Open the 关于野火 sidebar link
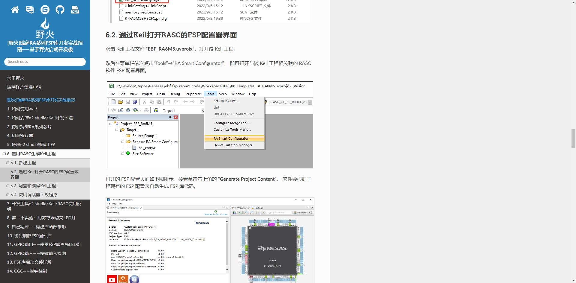 click(x=16, y=78)
